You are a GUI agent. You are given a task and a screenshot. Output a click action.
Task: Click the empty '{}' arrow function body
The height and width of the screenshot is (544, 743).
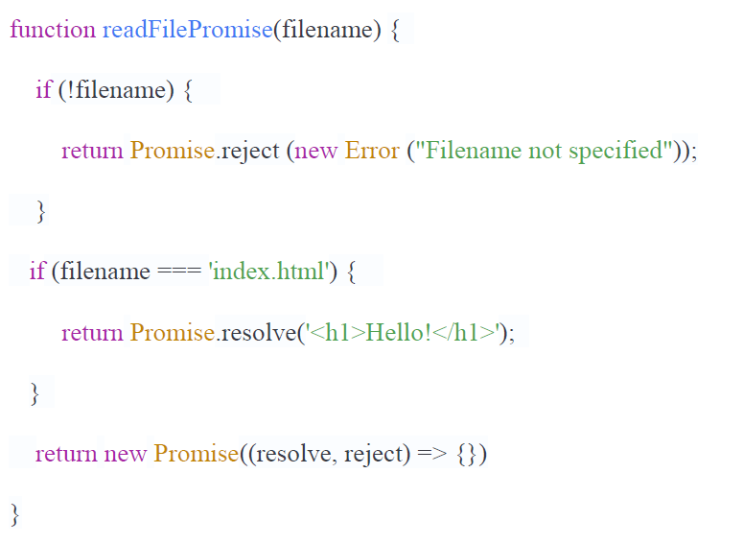[466, 455]
